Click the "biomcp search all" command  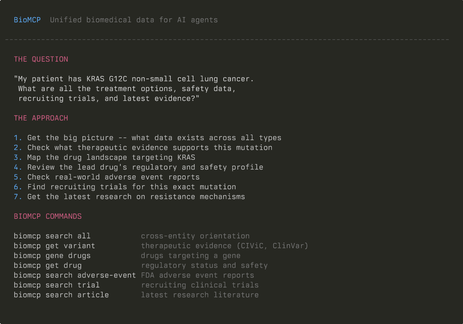coord(52,236)
